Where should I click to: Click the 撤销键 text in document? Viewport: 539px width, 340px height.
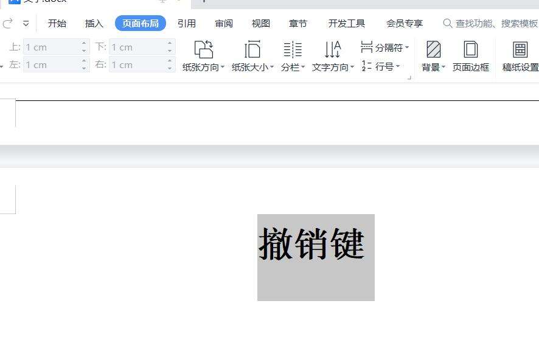point(311,245)
